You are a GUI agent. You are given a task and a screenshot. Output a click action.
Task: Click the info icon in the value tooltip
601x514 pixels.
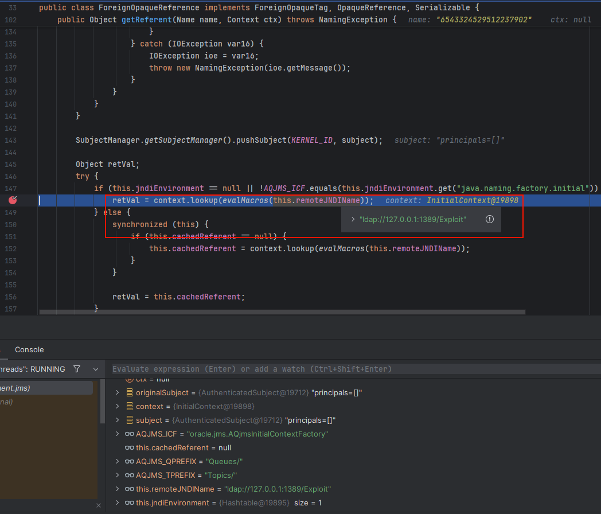click(490, 219)
